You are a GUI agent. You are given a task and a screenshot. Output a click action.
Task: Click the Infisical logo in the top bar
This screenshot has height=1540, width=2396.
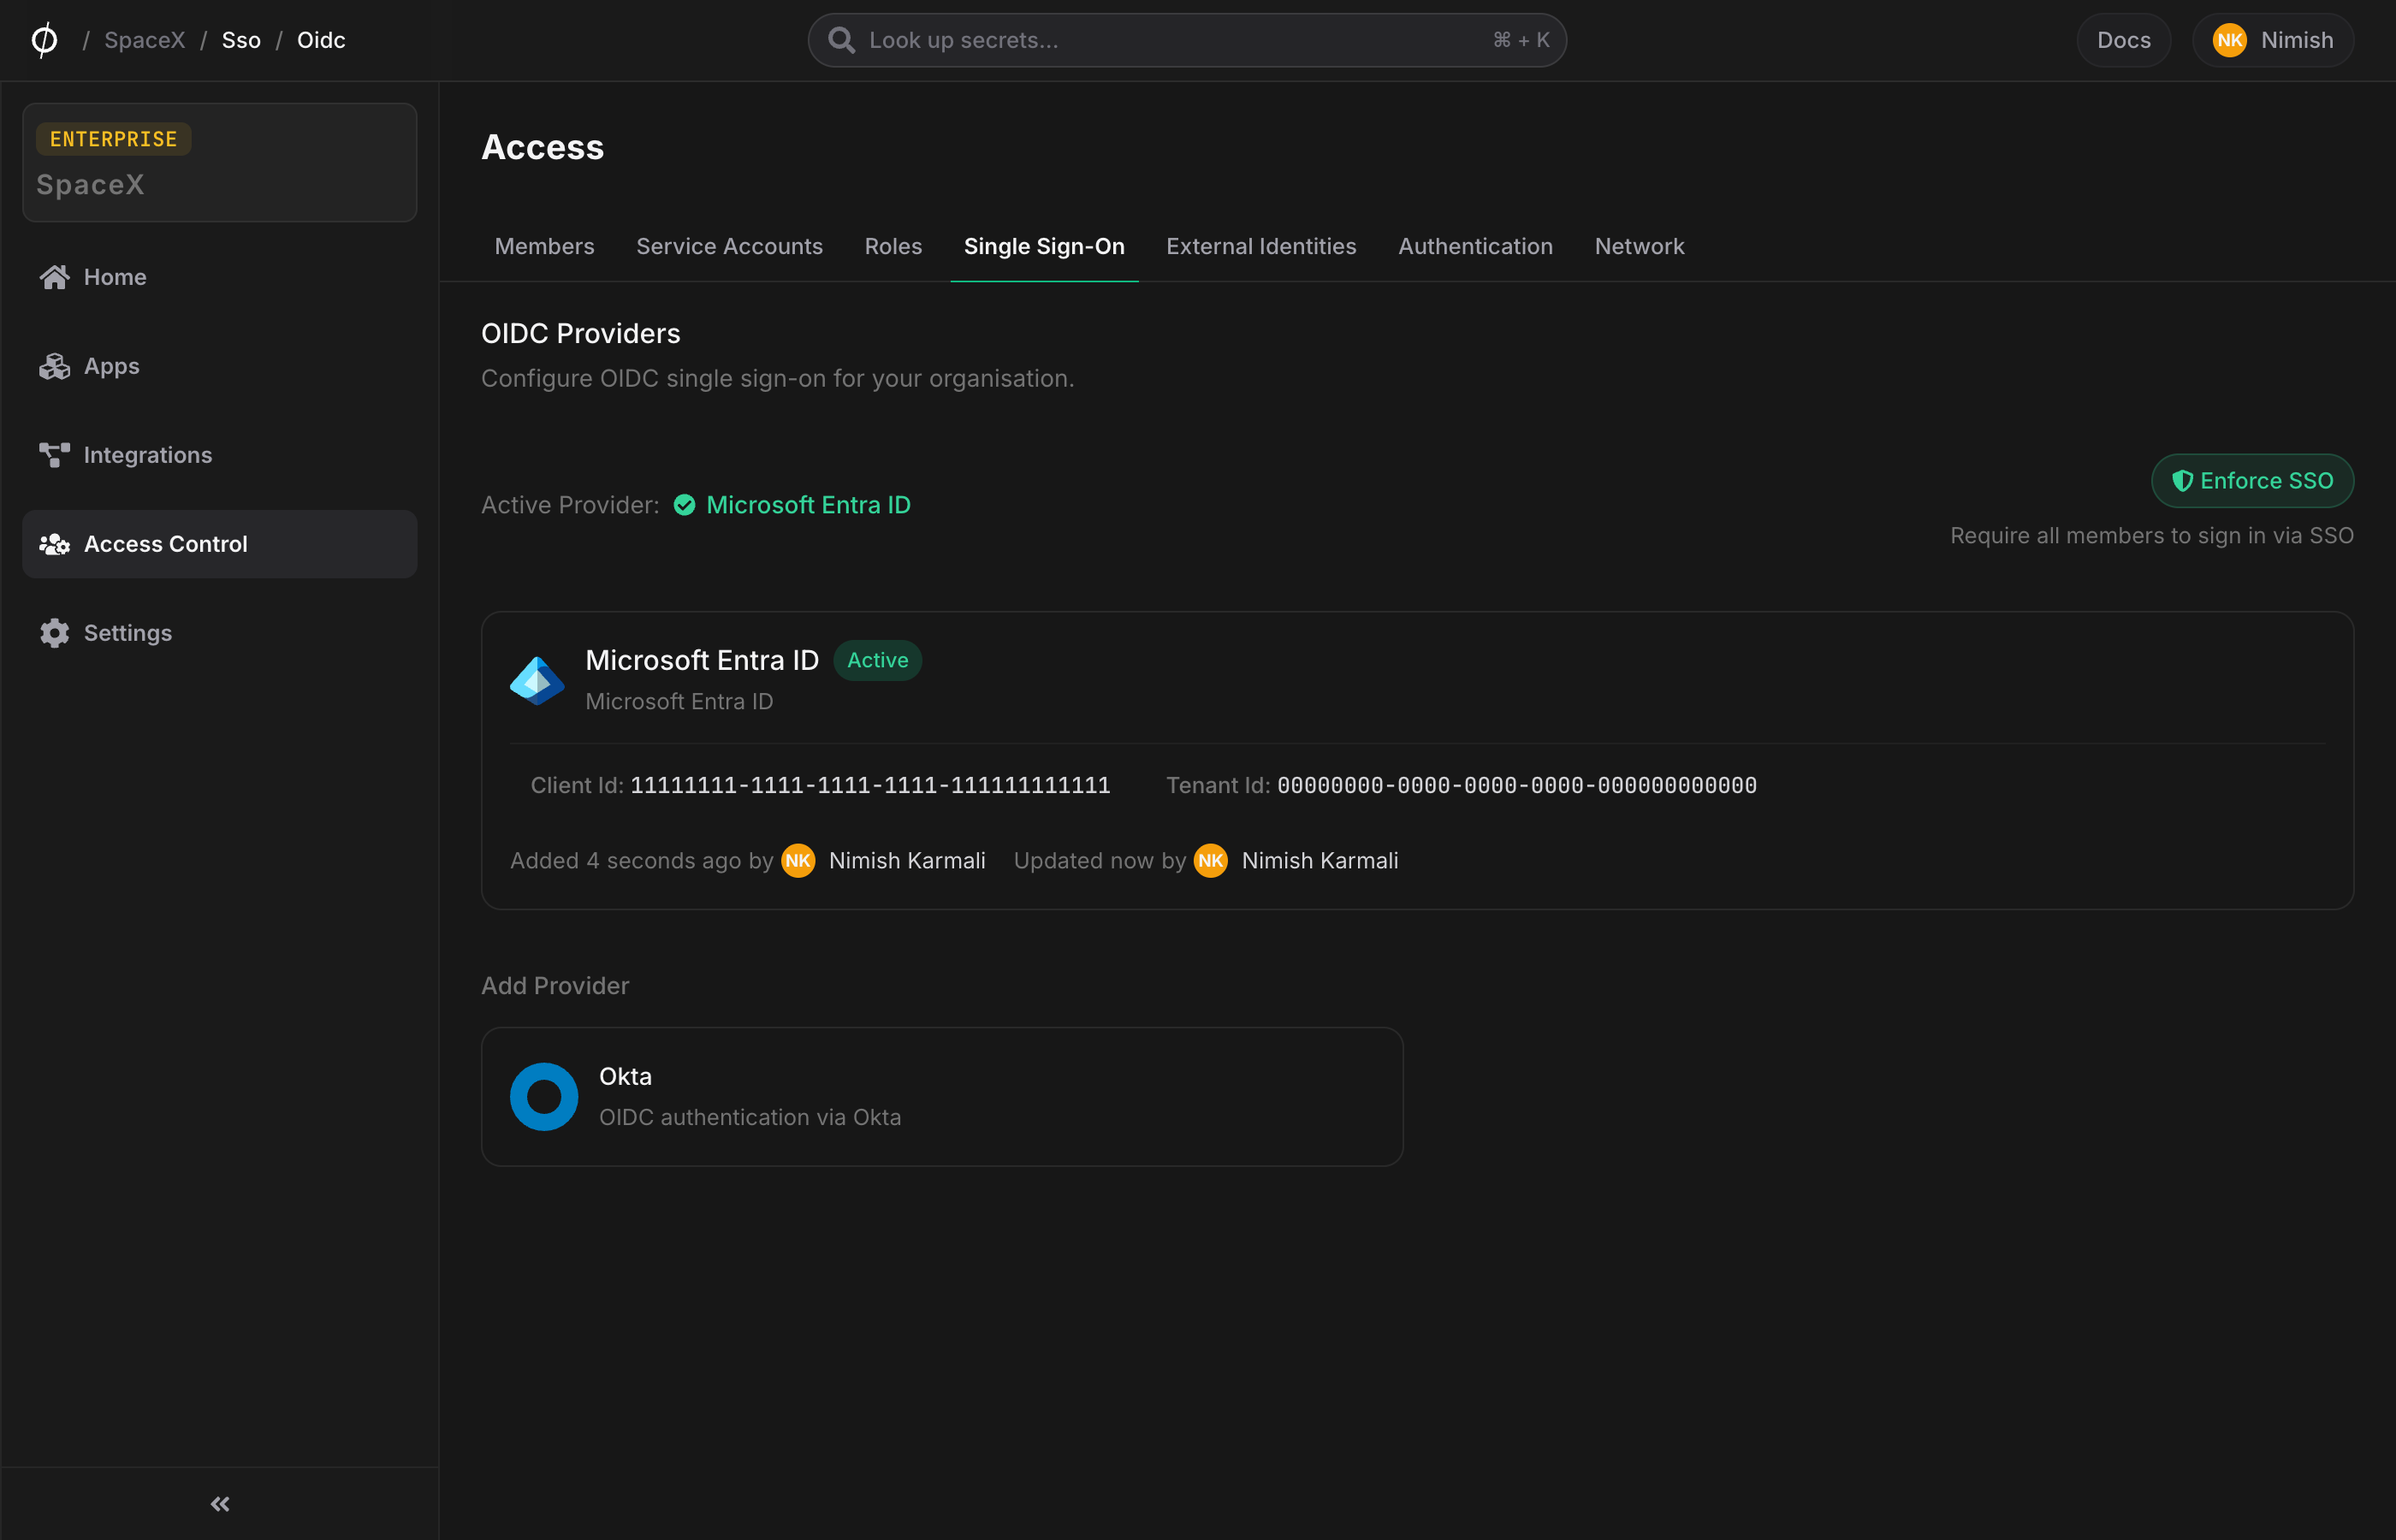click(x=43, y=40)
